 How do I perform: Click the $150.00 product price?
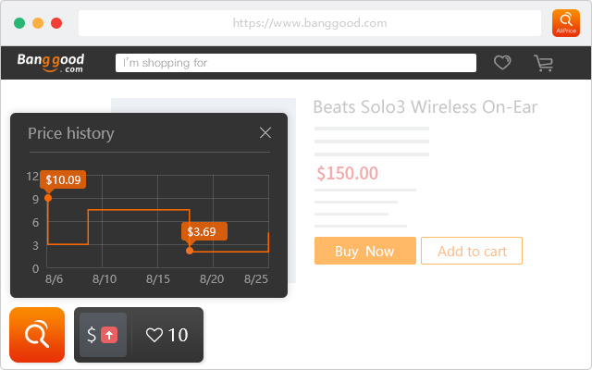click(347, 173)
